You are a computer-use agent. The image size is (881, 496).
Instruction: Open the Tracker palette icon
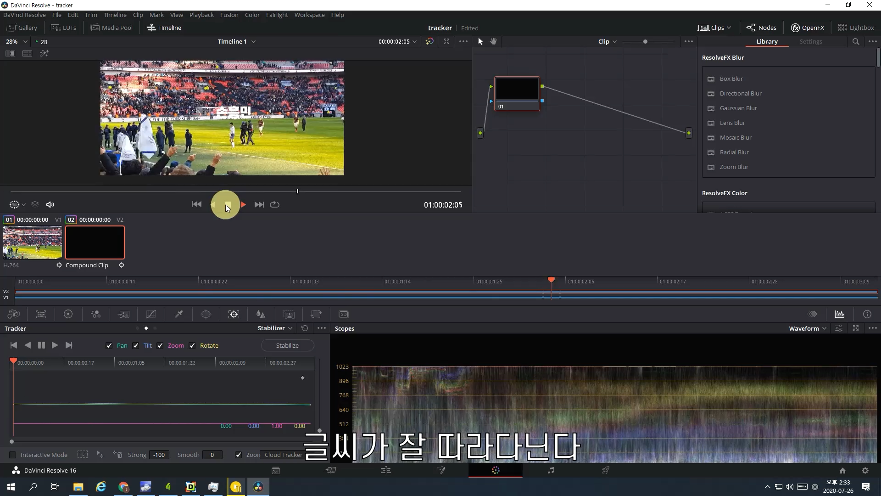click(234, 315)
